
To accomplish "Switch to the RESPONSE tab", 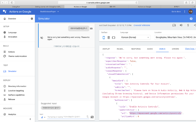I will tap(136, 49).
